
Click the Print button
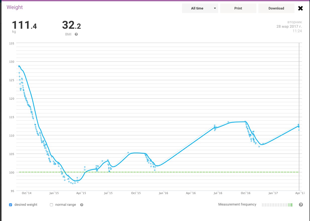[x=238, y=8]
